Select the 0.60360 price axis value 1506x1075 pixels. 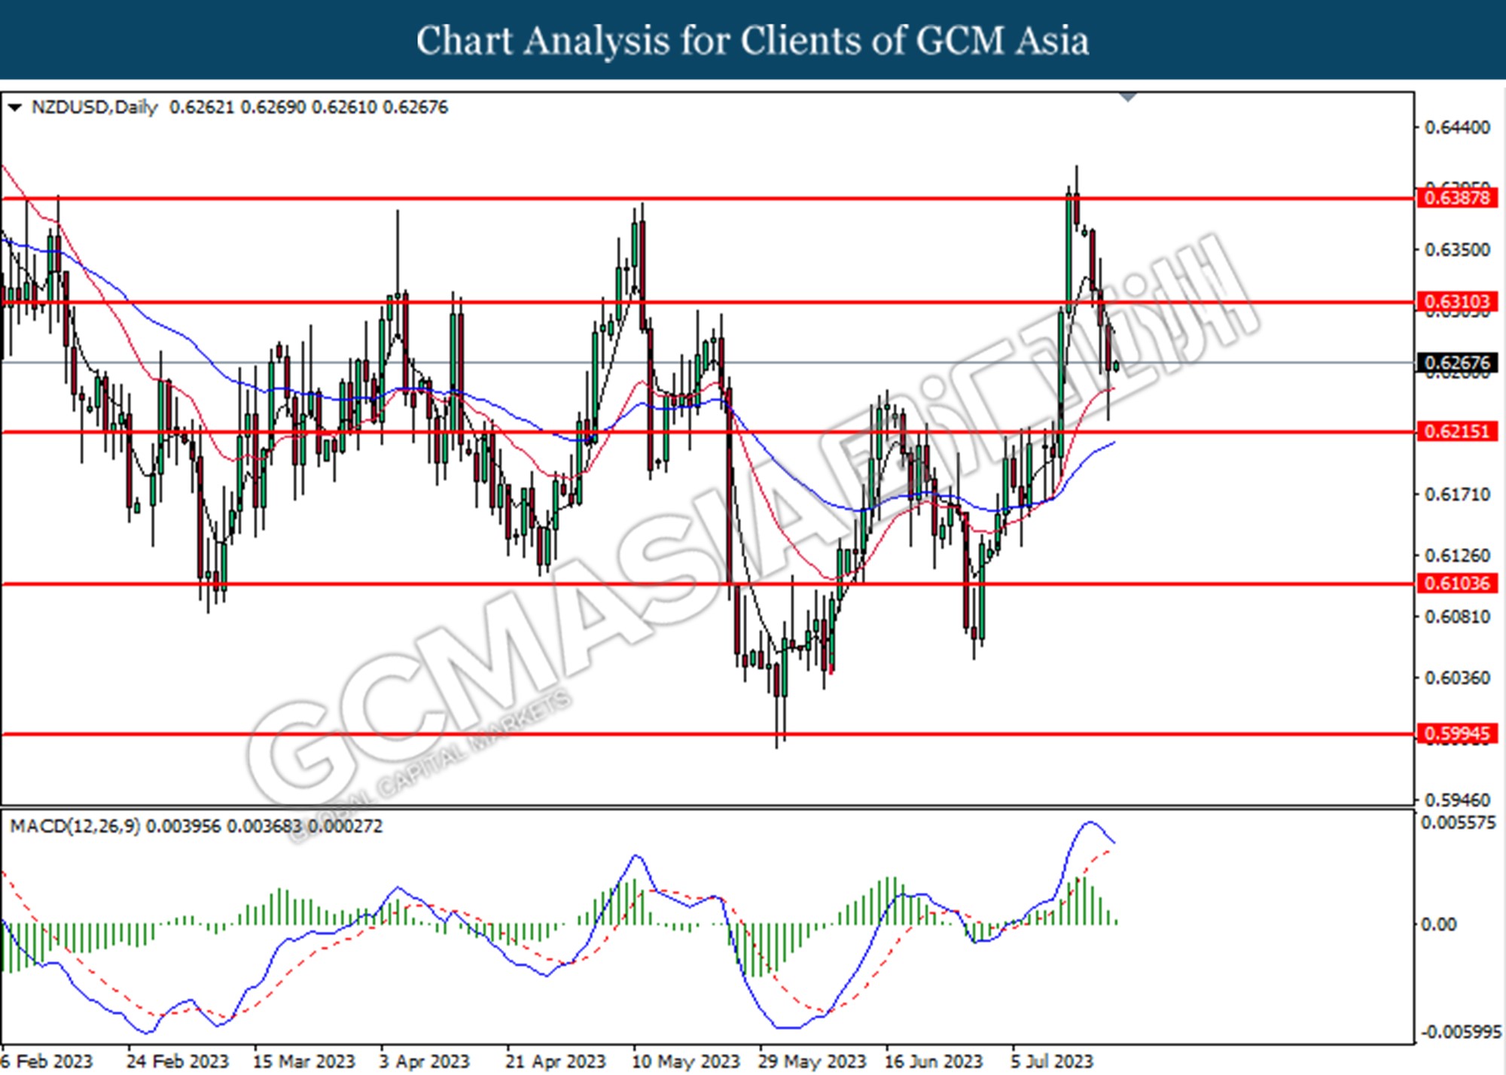1458,678
